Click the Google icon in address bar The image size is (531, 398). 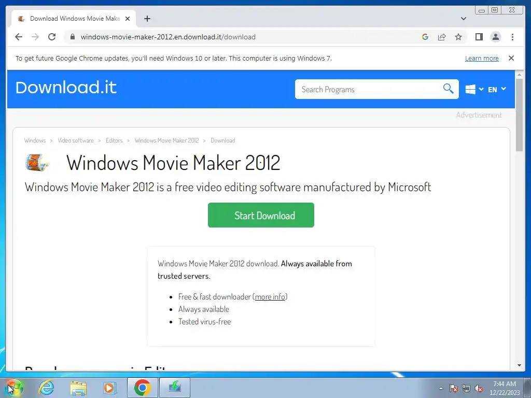(425, 37)
